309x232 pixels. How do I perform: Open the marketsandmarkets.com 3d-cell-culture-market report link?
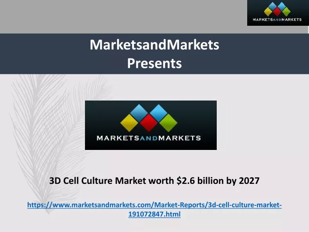(154, 209)
